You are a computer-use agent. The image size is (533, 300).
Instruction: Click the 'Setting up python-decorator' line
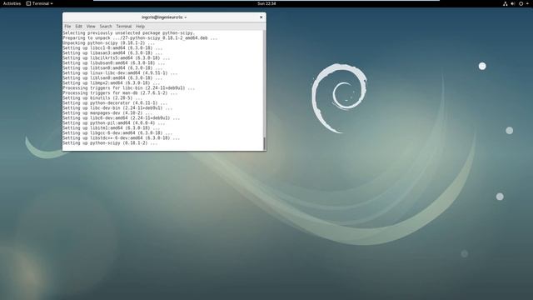[x=115, y=103]
